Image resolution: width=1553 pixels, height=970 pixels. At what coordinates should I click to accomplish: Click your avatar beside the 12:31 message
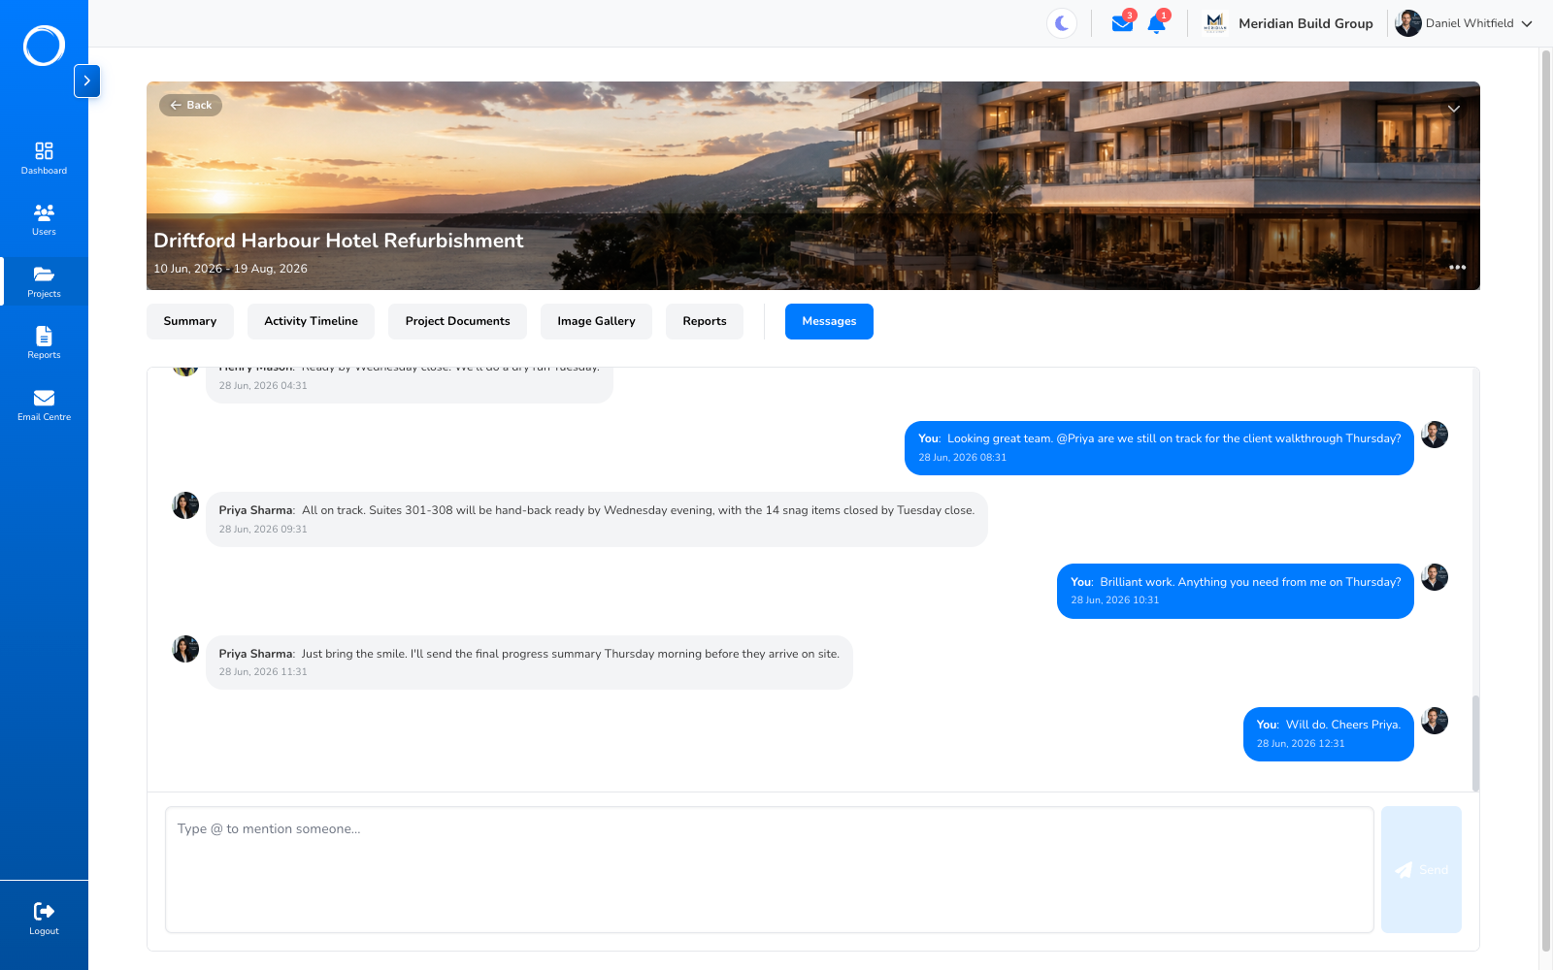(x=1435, y=721)
